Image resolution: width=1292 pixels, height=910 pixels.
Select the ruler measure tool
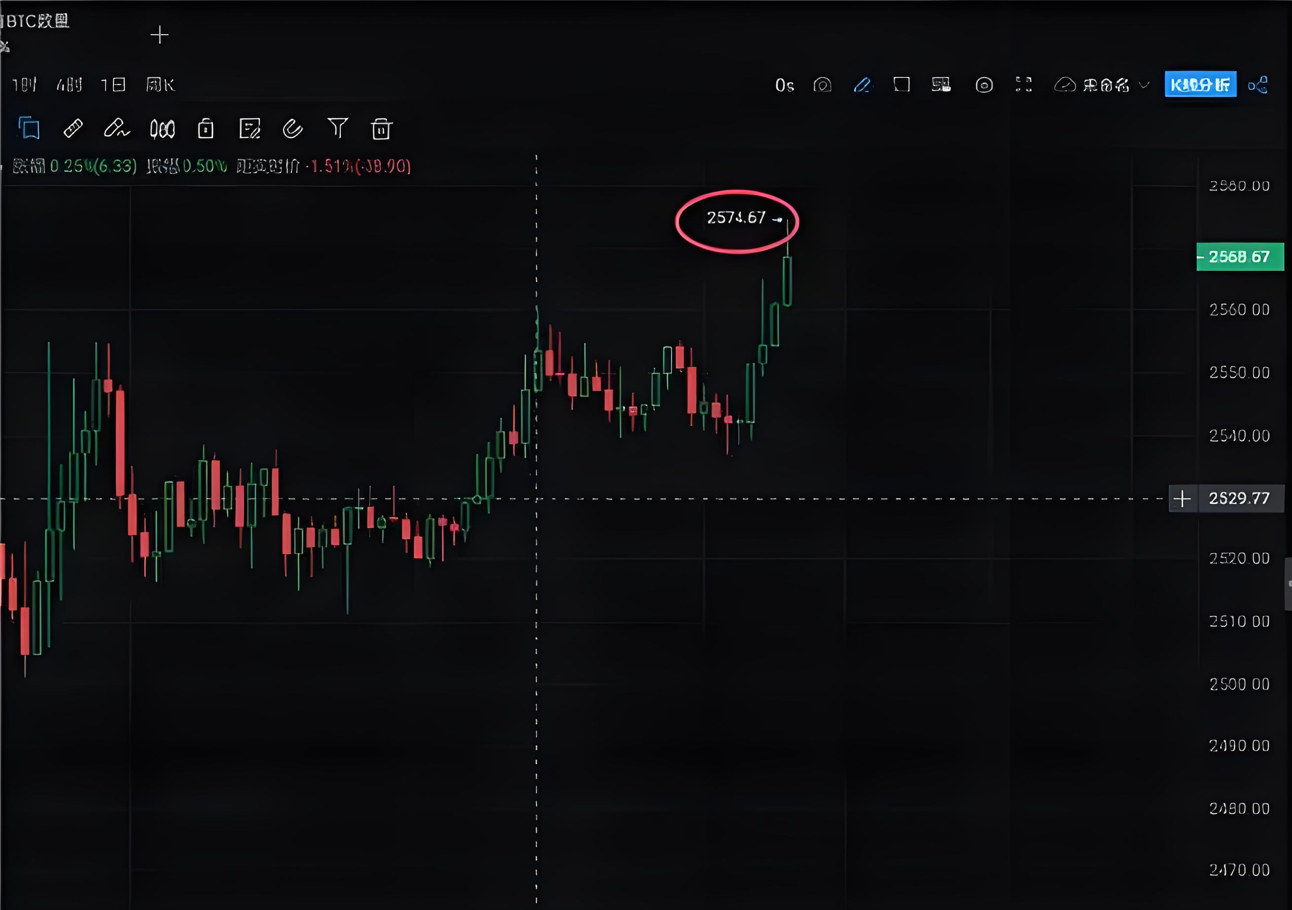(x=73, y=128)
